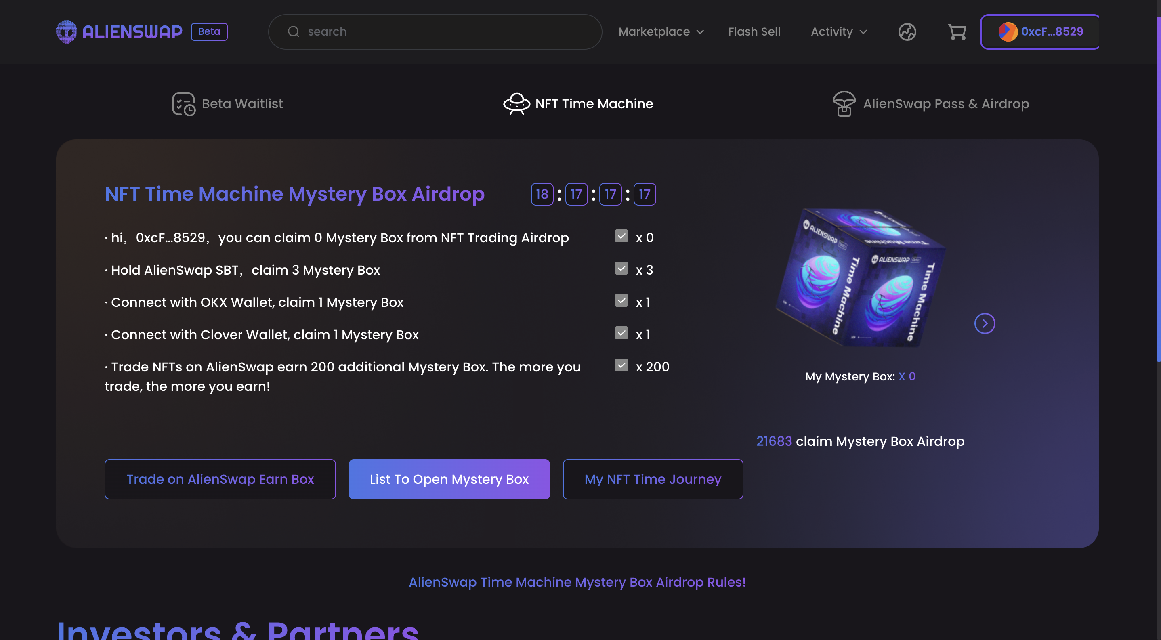
Task: Expand the Marketplace dropdown chevron
Action: (x=700, y=32)
